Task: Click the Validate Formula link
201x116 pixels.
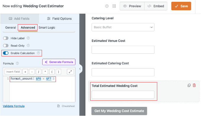Action: 14,106
